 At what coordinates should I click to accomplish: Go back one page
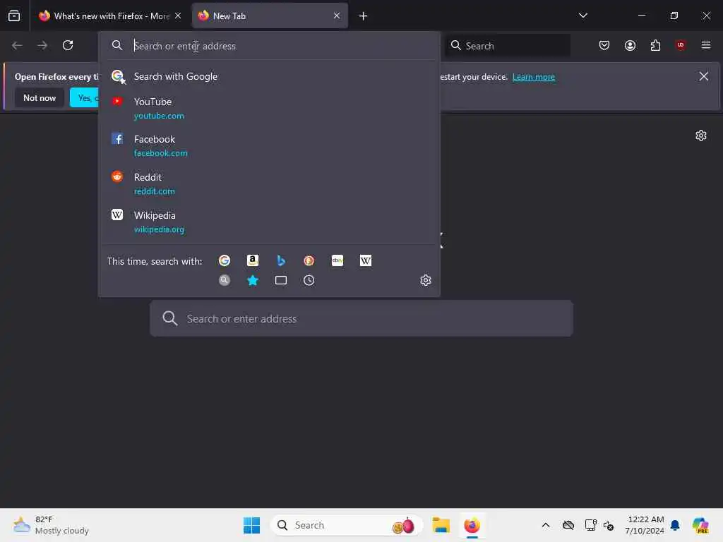(17, 45)
